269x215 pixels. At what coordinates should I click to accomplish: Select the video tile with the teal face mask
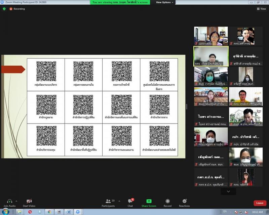point(211,76)
